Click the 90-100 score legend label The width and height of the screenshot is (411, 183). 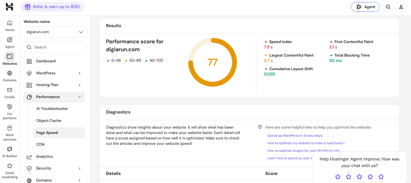coord(156,61)
